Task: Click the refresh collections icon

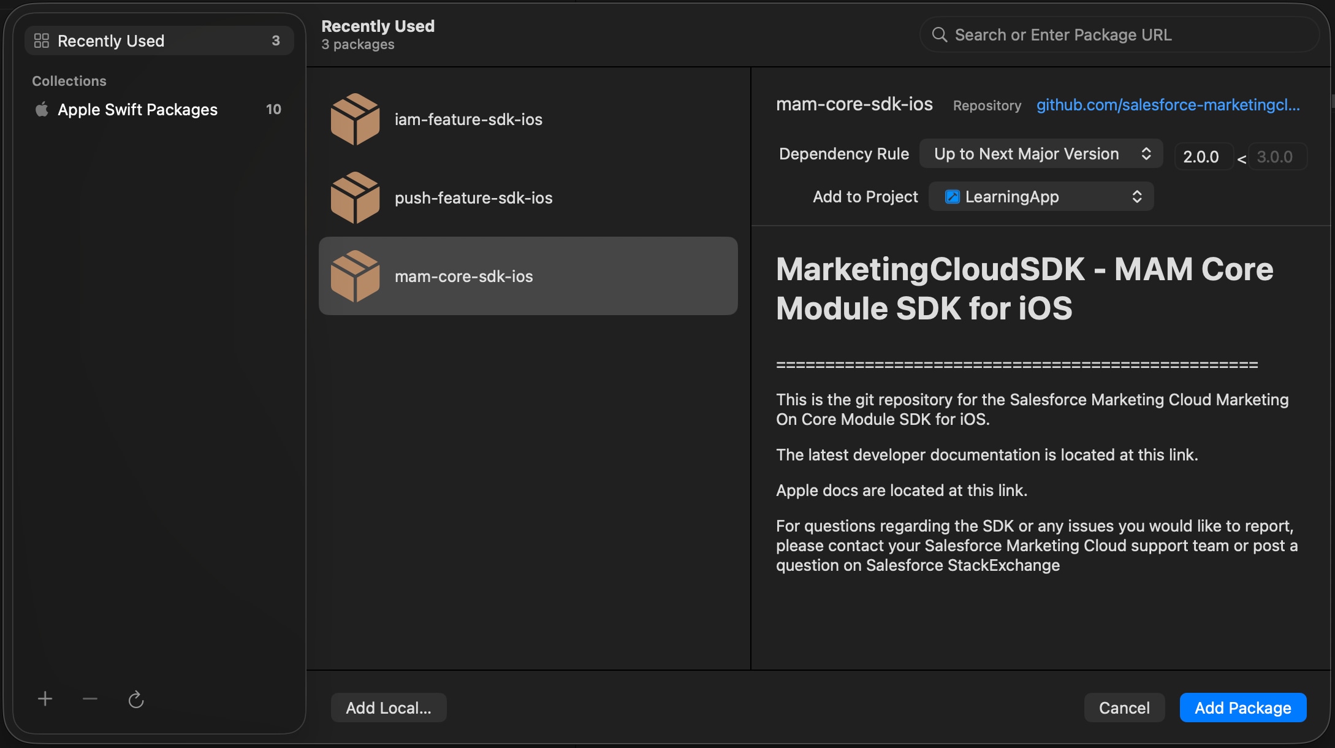Action: (x=135, y=698)
